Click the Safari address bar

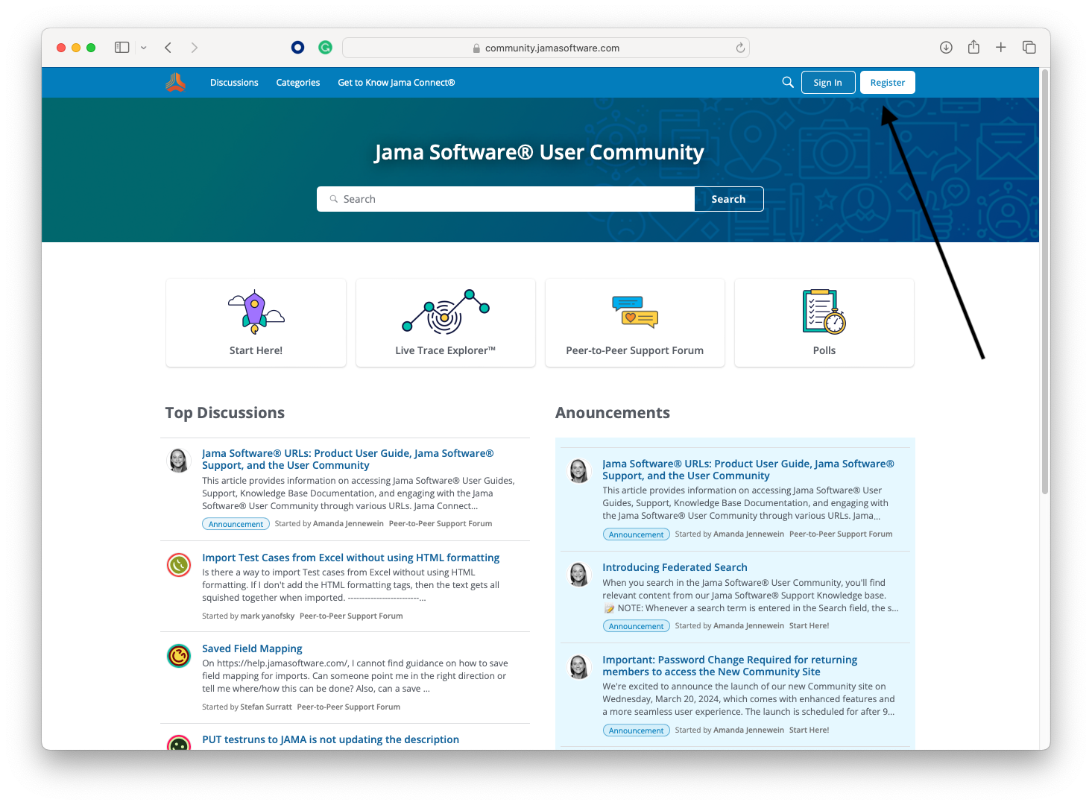click(x=546, y=48)
